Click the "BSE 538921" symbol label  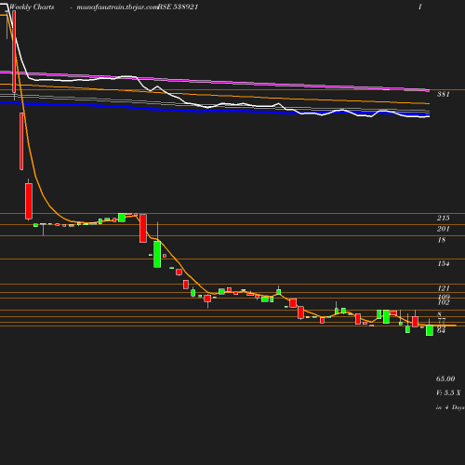pyautogui.click(x=178, y=7)
